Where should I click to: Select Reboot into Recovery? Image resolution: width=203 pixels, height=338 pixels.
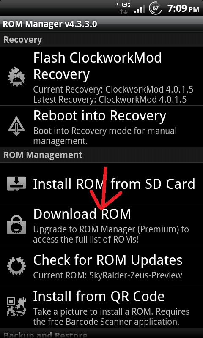101,126
